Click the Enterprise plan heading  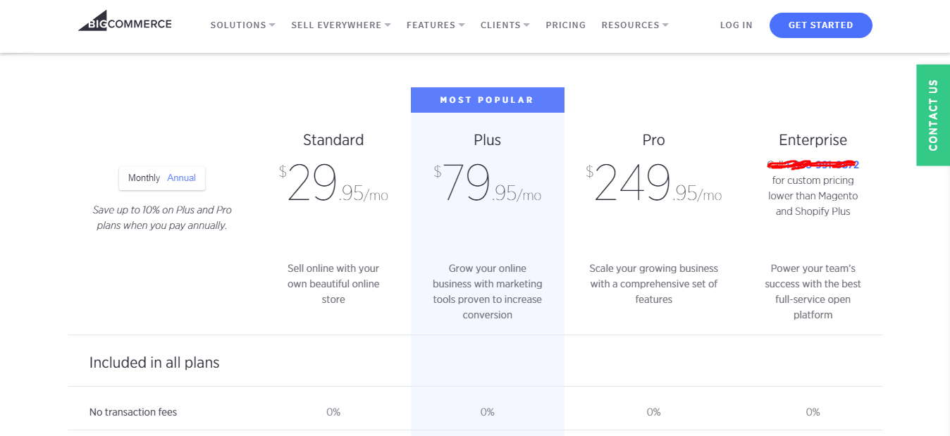click(813, 140)
